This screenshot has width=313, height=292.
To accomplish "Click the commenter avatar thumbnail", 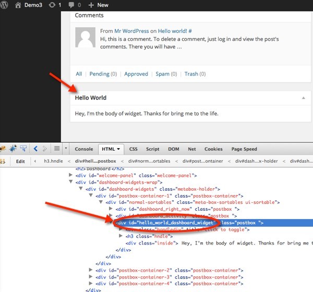I will 85,38.
